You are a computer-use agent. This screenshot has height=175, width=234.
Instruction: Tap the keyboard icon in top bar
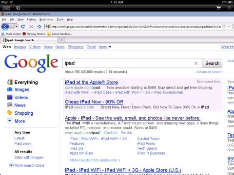click(6, 8)
